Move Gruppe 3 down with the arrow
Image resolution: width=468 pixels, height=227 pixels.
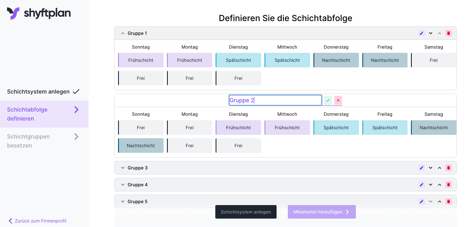tap(431, 168)
